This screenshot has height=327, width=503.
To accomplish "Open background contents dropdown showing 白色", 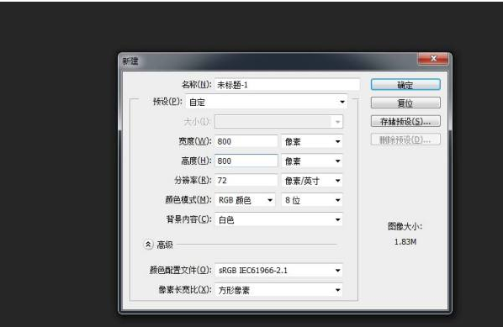I will 278,219.
